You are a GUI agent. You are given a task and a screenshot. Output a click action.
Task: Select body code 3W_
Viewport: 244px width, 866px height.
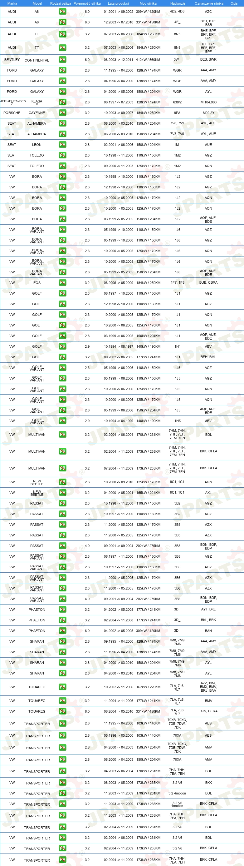click(177, 59)
